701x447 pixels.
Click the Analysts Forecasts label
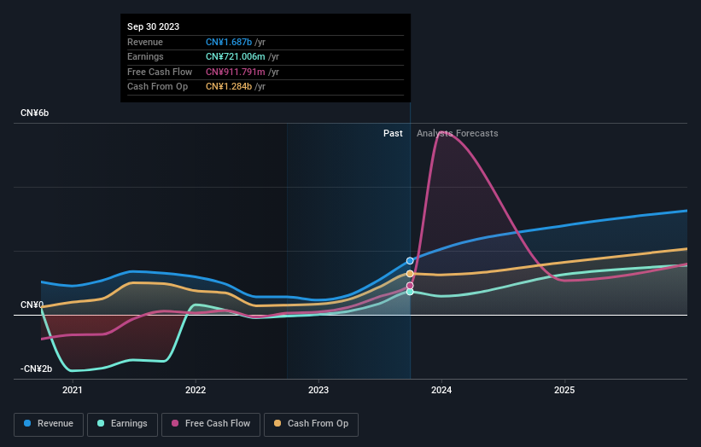[x=458, y=134]
